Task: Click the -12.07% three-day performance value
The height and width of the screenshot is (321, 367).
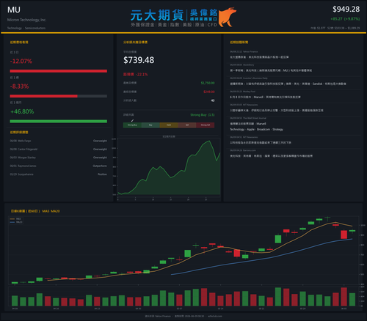Action: click(x=21, y=61)
